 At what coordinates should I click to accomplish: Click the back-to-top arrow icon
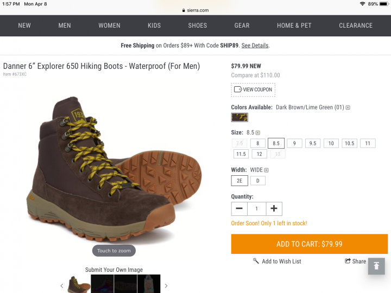[x=376, y=266]
